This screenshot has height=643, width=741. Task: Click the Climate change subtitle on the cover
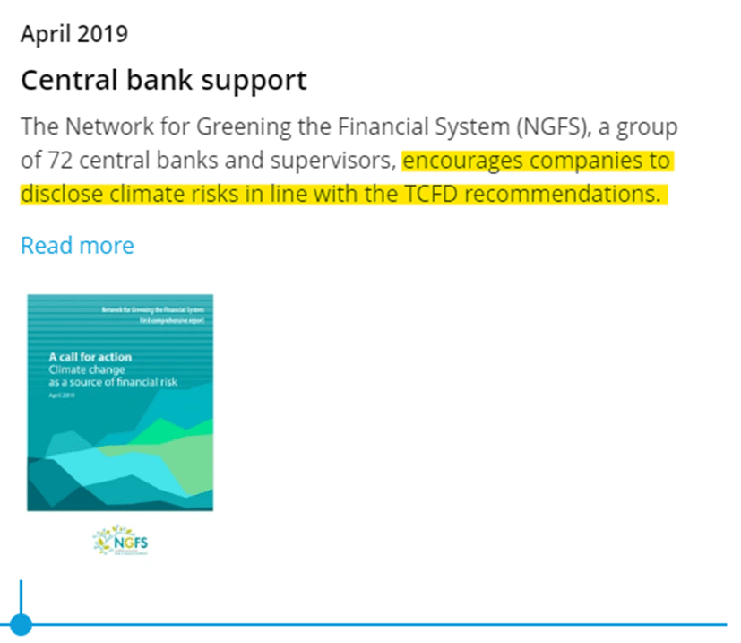pyautogui.click(x=87, y=369)
